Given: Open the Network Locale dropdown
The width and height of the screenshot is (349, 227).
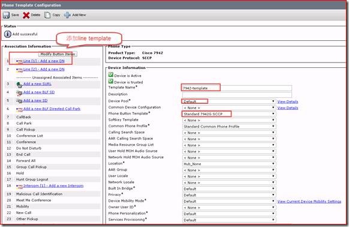Looking at the screenshot, I should click(x=229, y=183).
